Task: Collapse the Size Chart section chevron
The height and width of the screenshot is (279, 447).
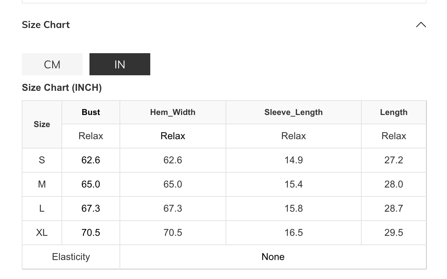Action: tap(421, 25)
